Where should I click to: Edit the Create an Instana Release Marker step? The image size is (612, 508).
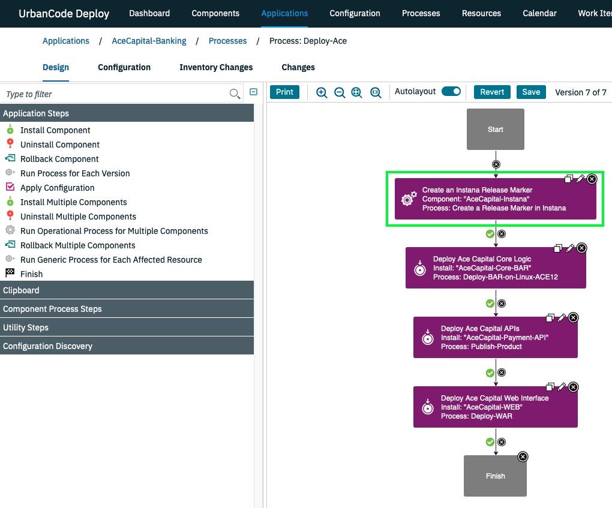pos(580,178)
